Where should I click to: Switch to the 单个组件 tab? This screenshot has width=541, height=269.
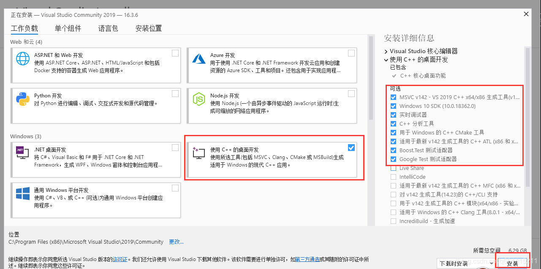(68, 28)
